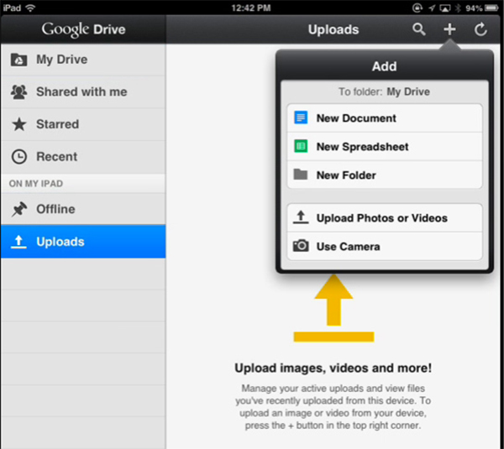
Task: Tap the Add popover title
Action: [x=385, y=66]
